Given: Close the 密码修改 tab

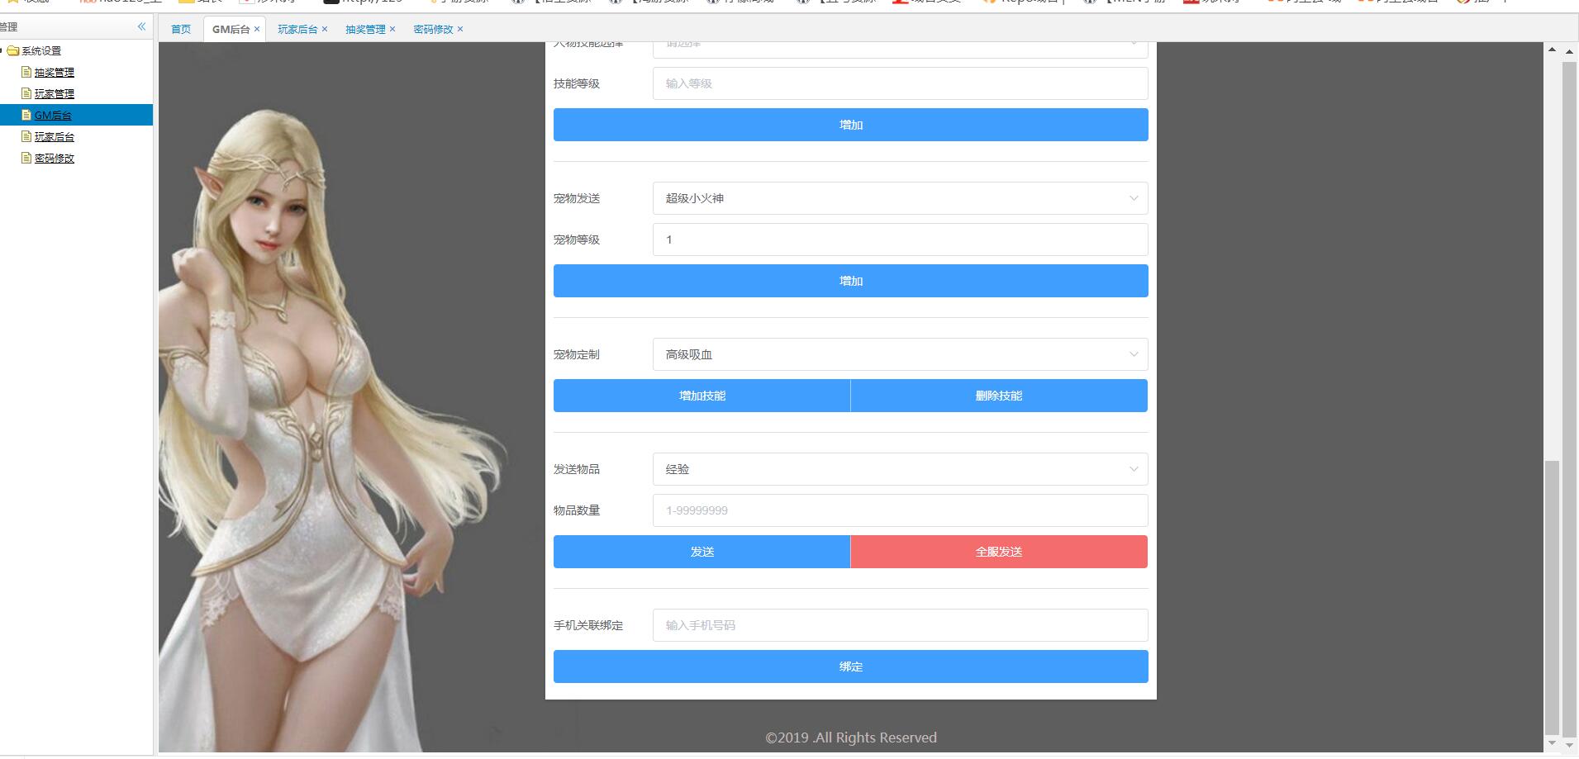Looking at the screenshot, I should click(460, 29).
